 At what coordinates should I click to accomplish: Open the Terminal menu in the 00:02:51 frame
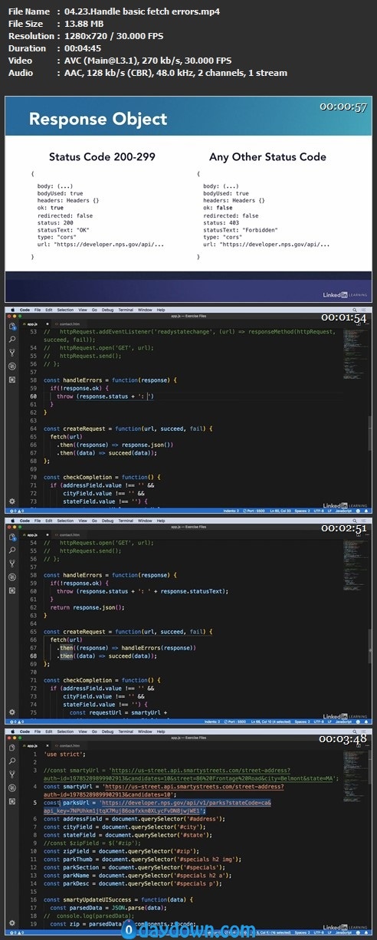[x=124, y=521]
